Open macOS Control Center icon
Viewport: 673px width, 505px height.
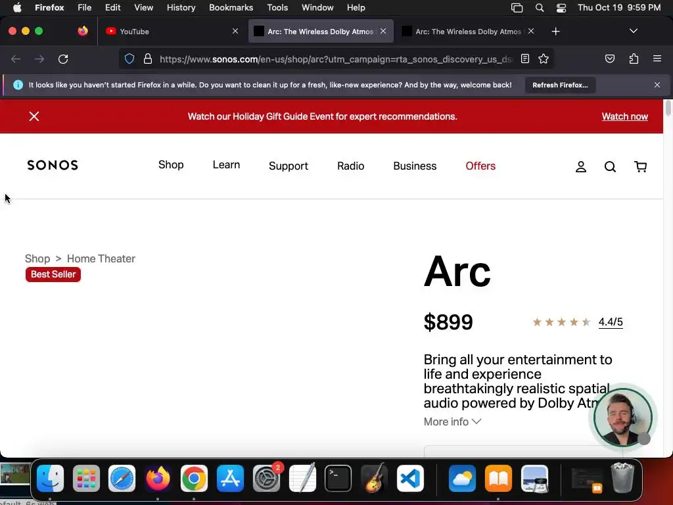pyautogui.click(x=561, y=8)
